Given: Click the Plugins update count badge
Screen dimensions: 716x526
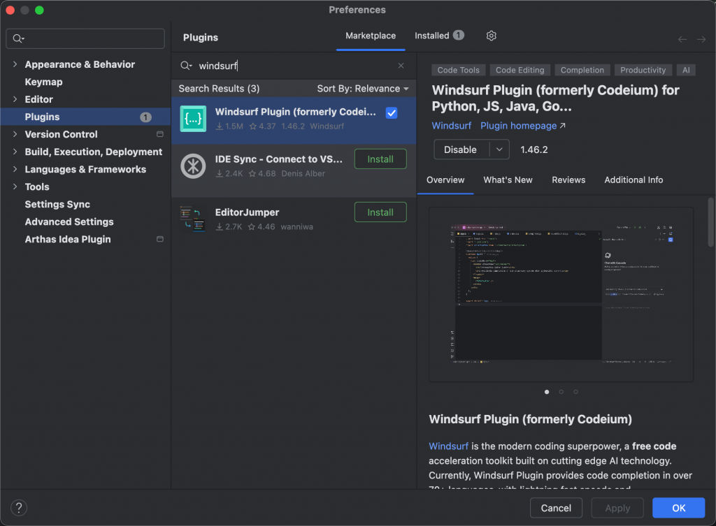Looking at the screenshot, I should pyautogui.click(x=145, y=117).
